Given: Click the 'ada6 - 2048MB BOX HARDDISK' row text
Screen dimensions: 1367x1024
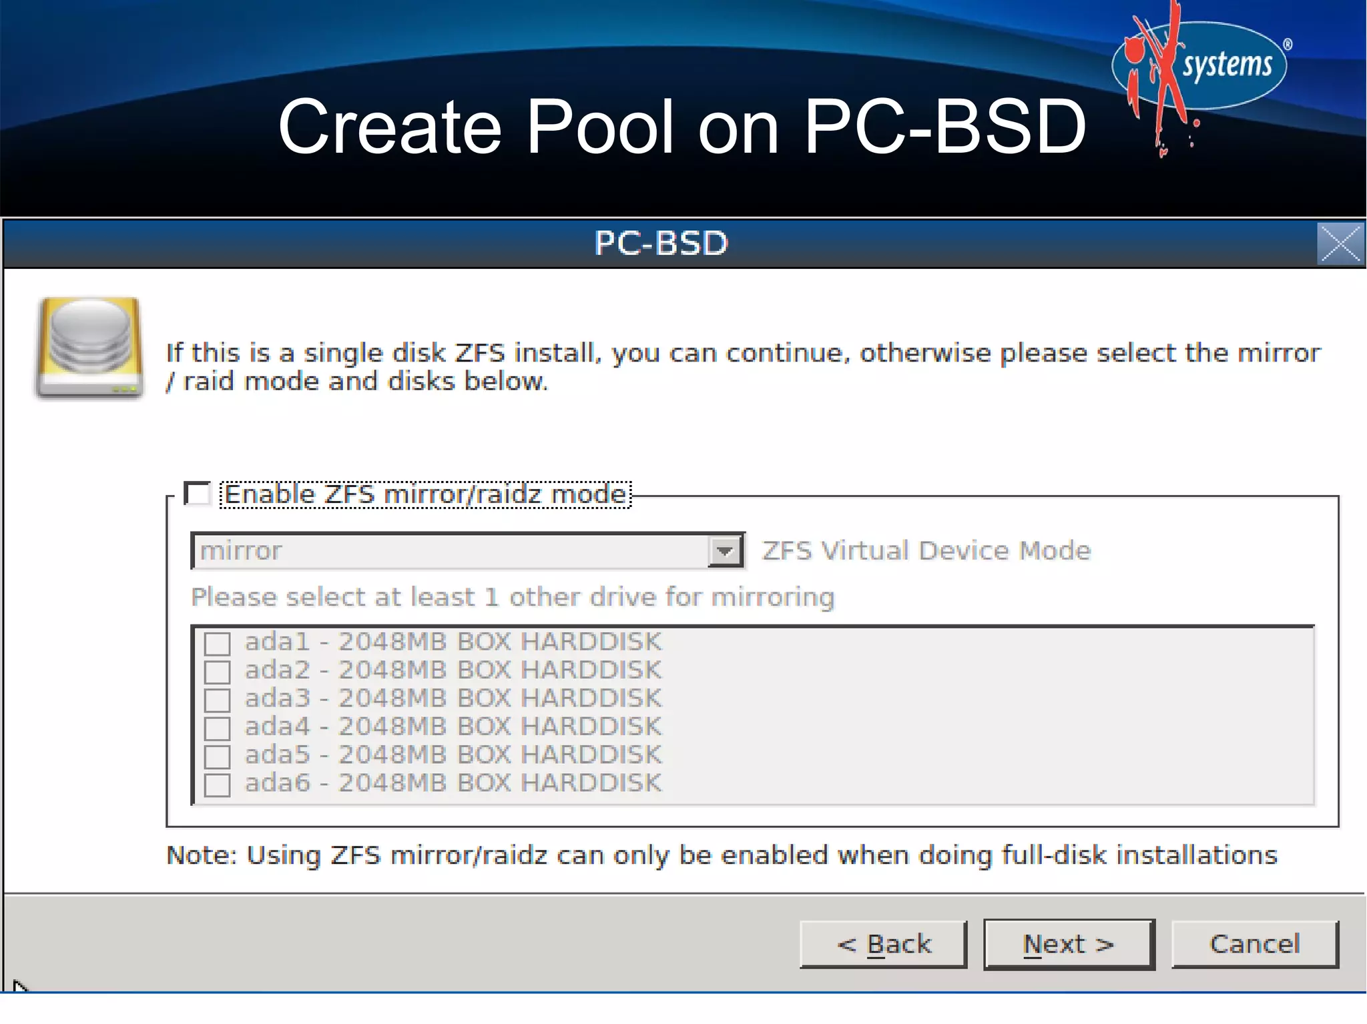Looking at the screenshot, I should pos(453,783).
